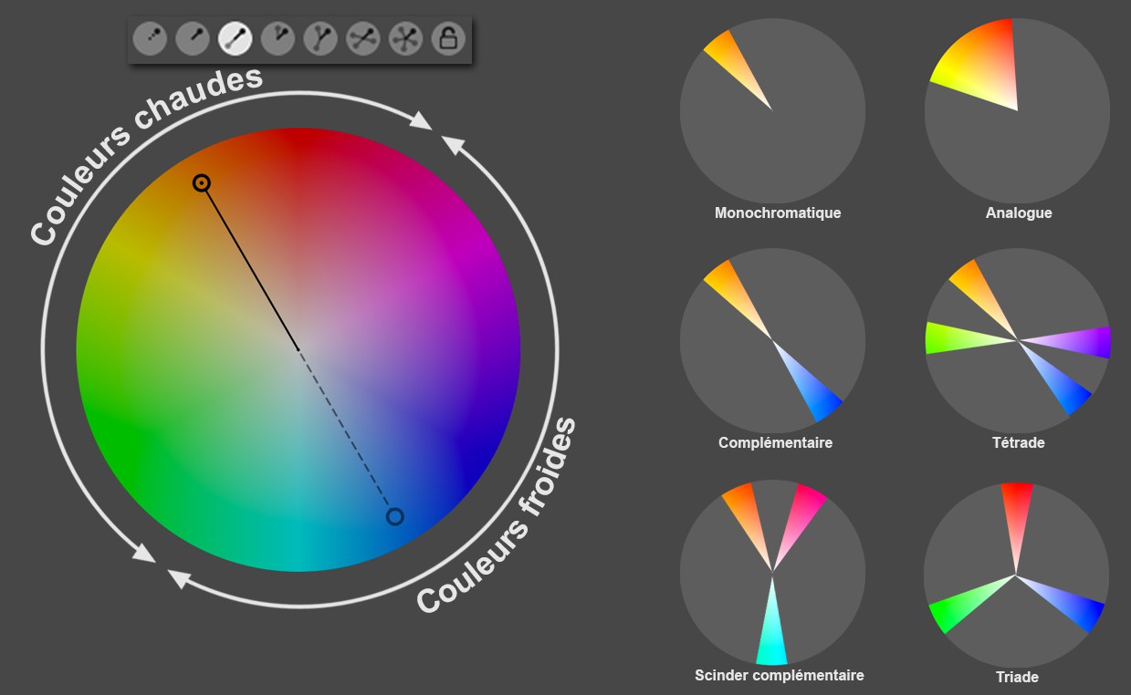Screen dimensions: 1131x695
Task: Select the "Triade" text label
Action: 1017,678
